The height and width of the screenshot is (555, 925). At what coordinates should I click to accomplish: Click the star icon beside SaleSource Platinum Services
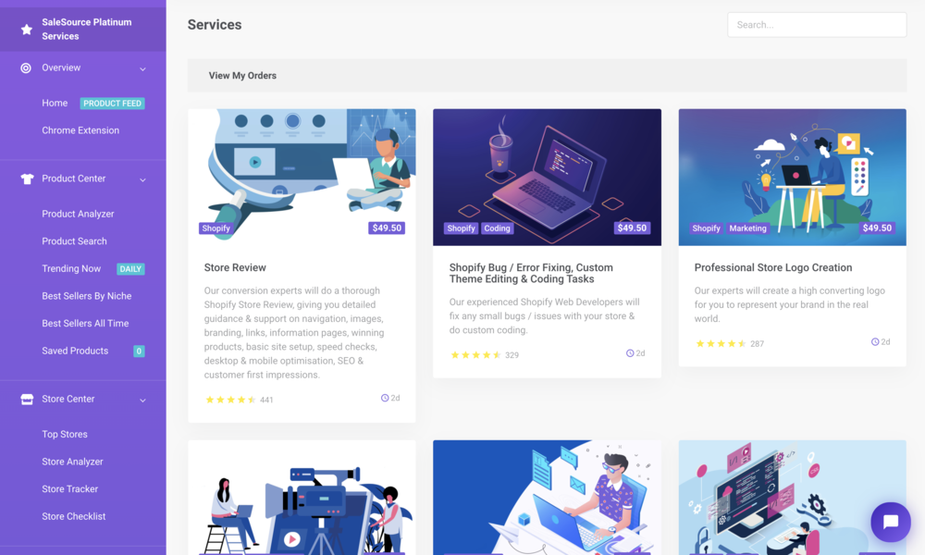[x=27, y=30]
